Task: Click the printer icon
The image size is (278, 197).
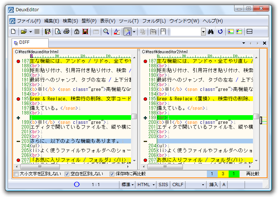Action: point(66,32)
